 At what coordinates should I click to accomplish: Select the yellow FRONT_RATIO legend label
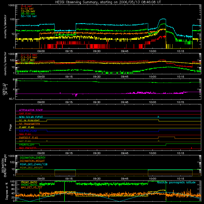pos(29,182)
